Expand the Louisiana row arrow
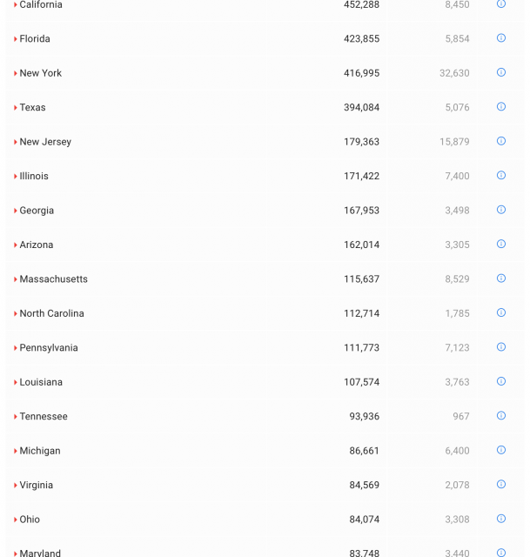 (16, 383)
